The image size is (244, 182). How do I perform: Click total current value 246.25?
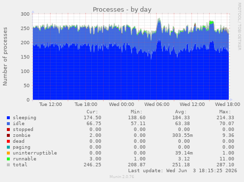pos(92,165)
